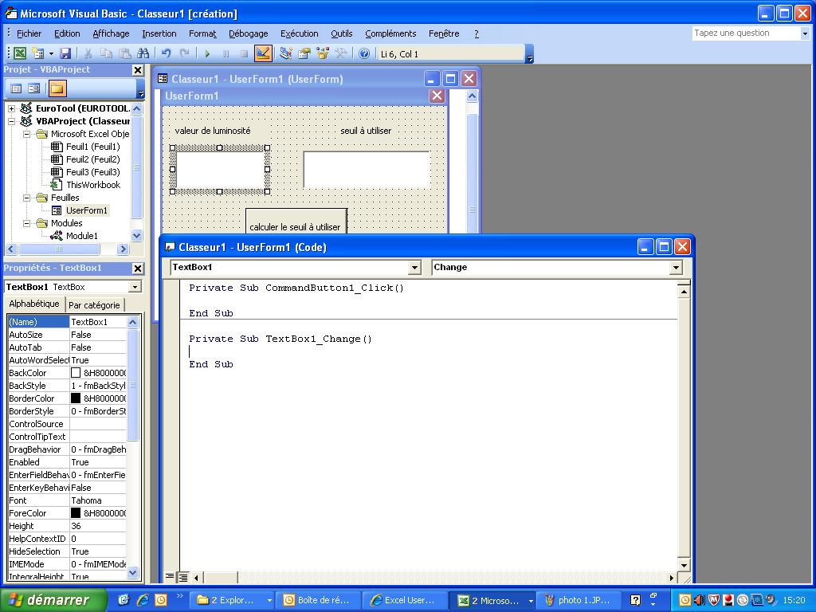This screenshot has height=612, width=816.
Task: Open the Affichage menu
Action: click(x=111, y=33)
